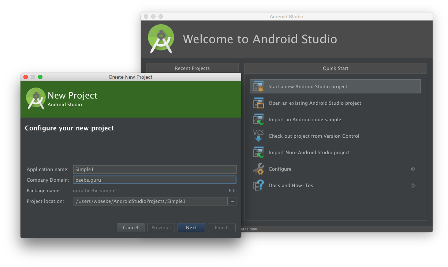Click the Docs and How-Tos question mark icon
The image size is (448, 267).
258,185
